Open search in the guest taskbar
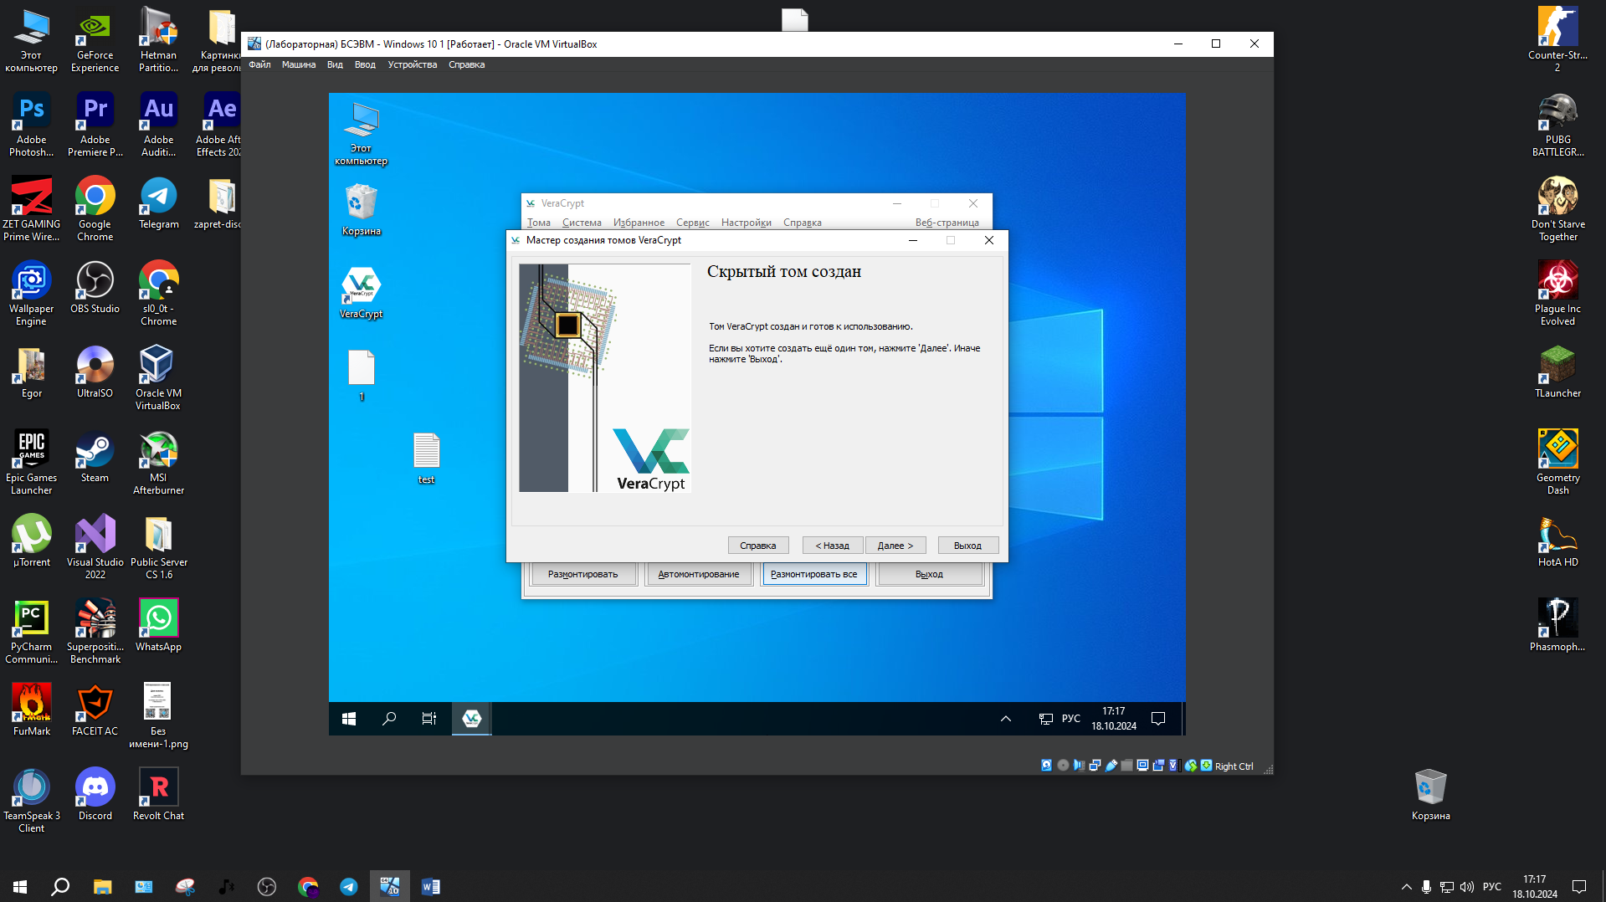Image resolution: width=1606 pixels, height=902 pixels. coord(389,719)
